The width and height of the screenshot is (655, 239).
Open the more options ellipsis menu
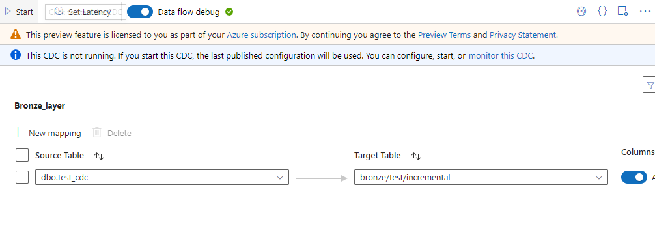(645, 11)
